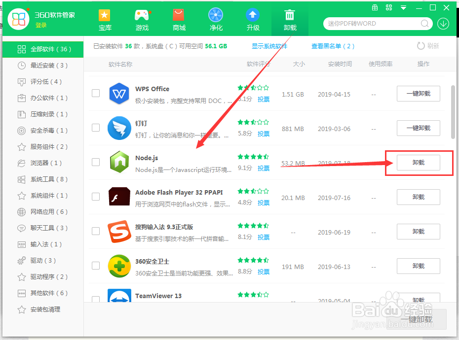Click 卸载 for Adobe Flash Player
The image size is (459, 340).
tap(419, 197)
